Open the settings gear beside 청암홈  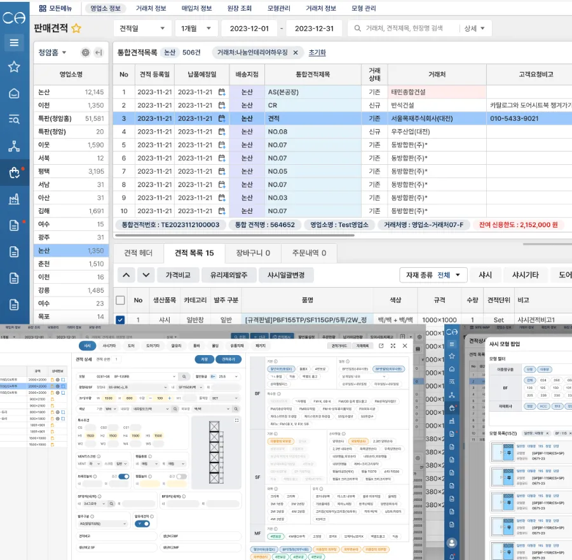pos(85,53)
